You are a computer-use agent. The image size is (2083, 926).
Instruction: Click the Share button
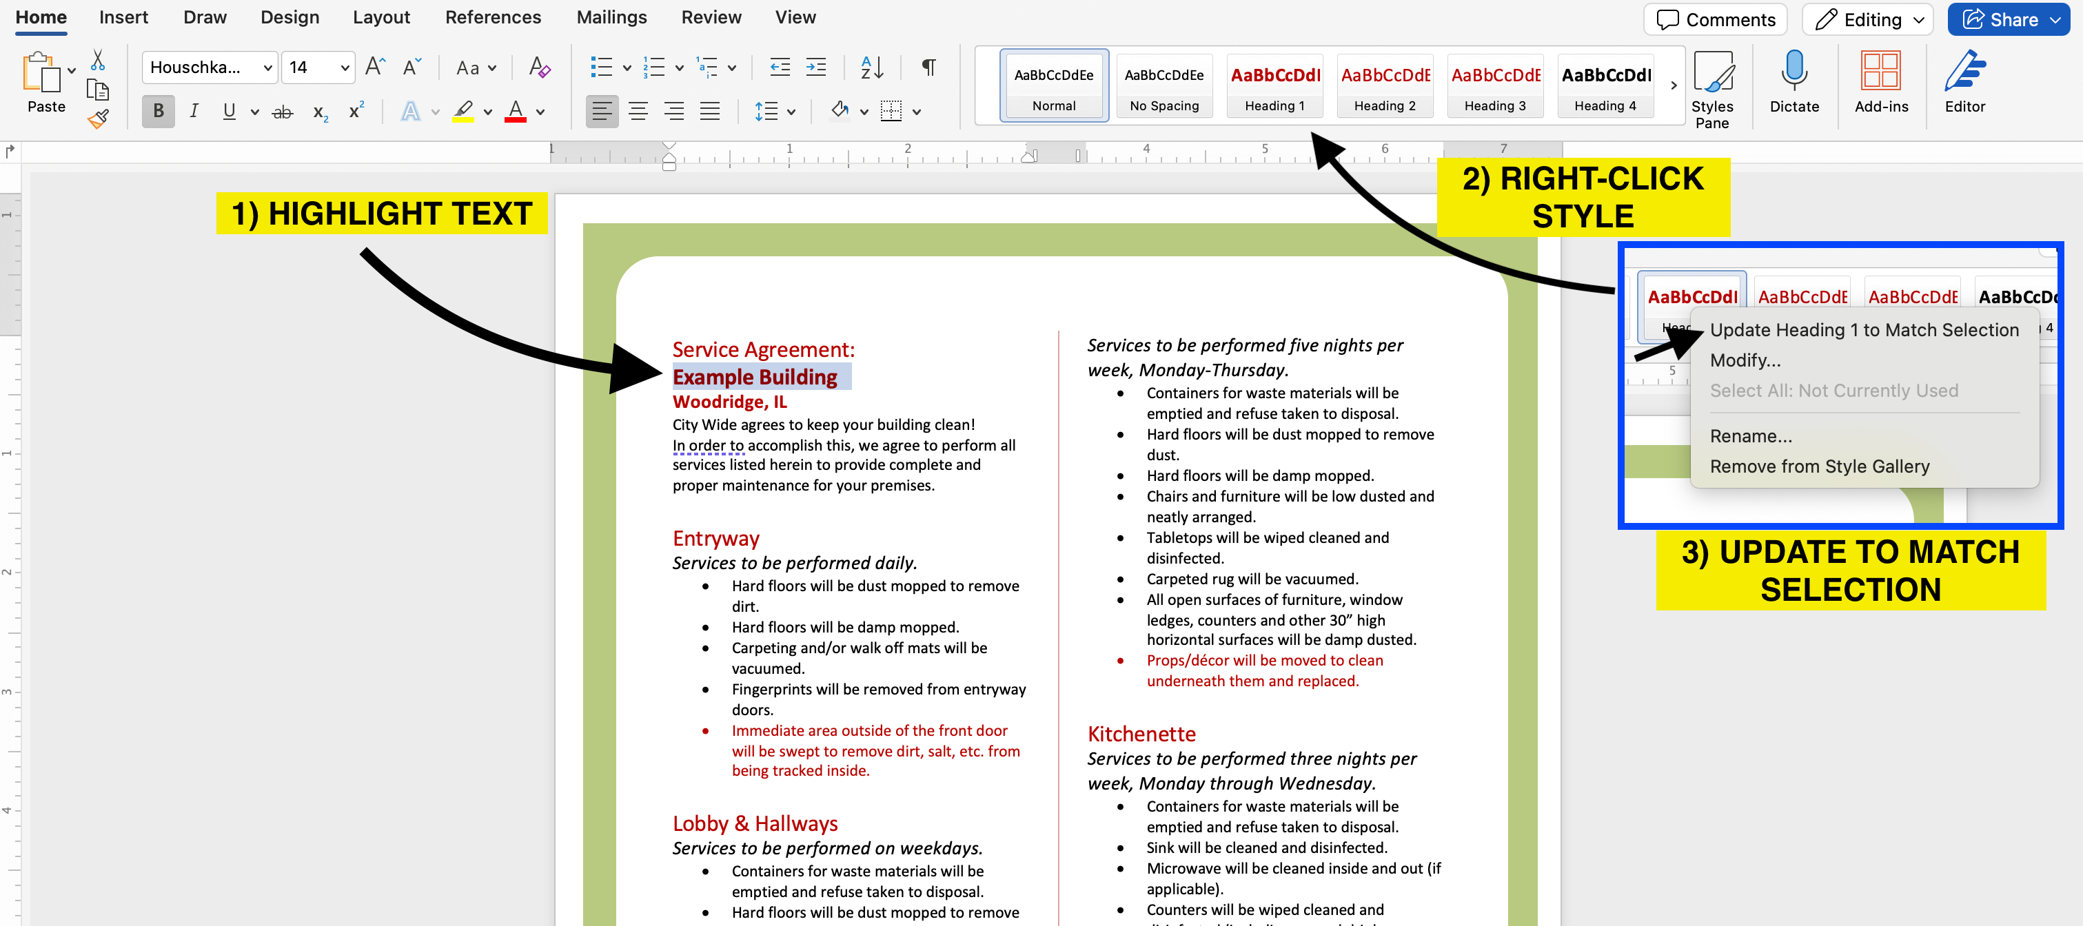coord(2007,19)
